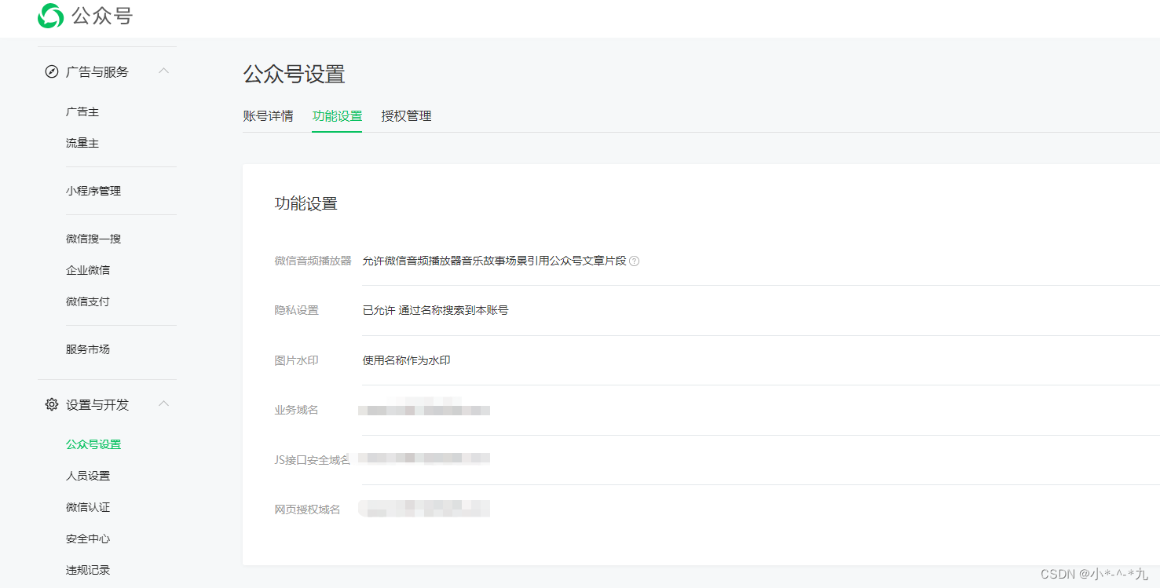Click the 业务域名 row label
Screen dimensions: 1160x588
tap(297, 410)
